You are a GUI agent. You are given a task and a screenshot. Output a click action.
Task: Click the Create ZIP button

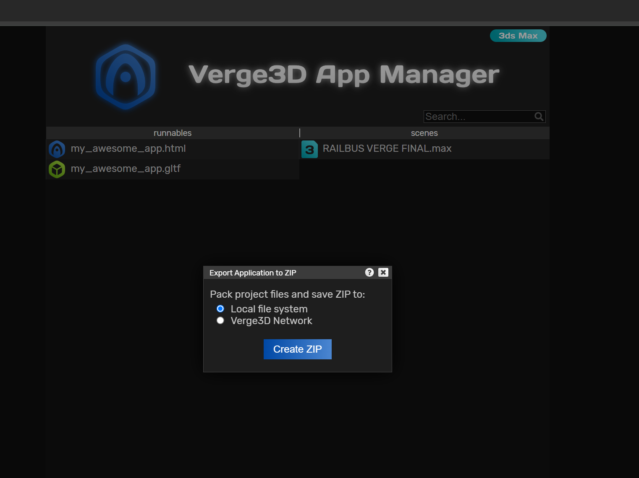298,349
